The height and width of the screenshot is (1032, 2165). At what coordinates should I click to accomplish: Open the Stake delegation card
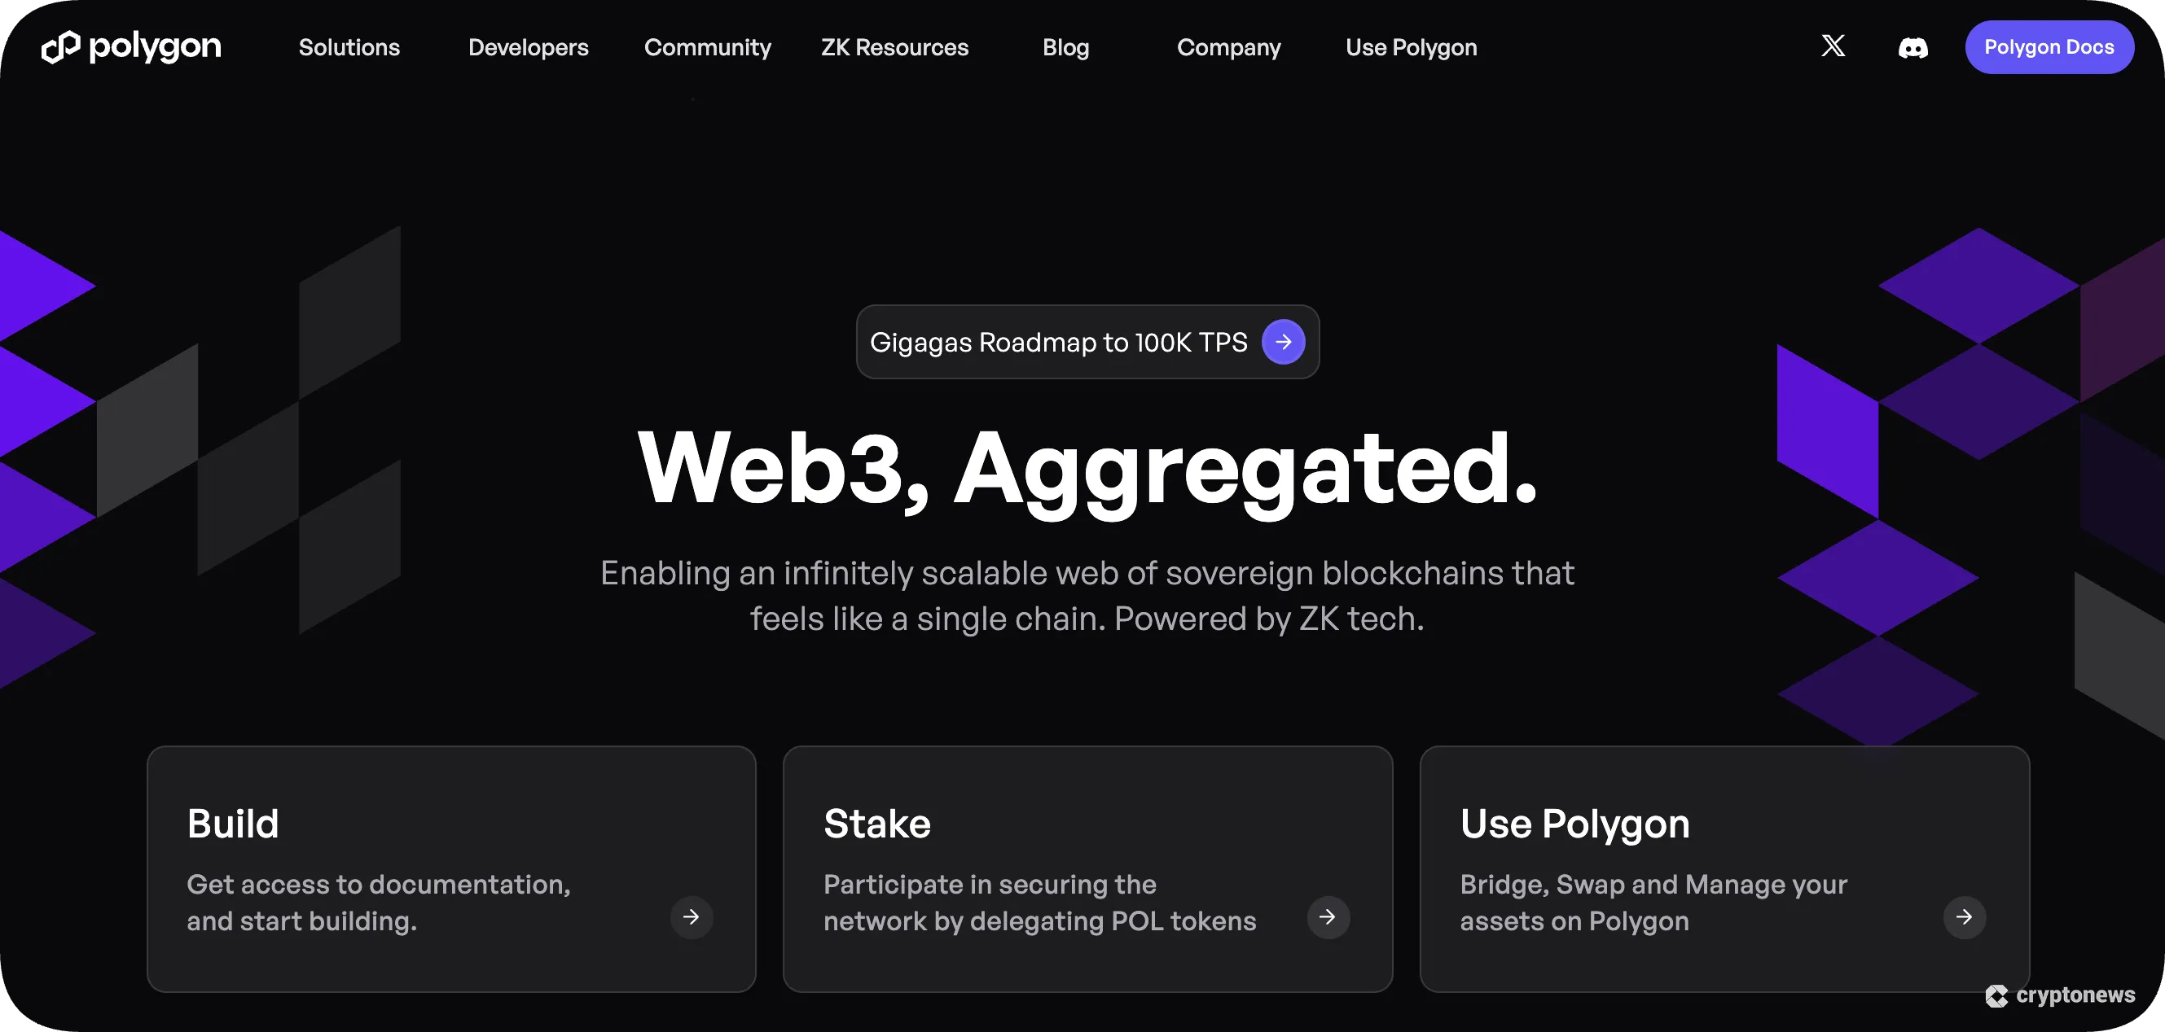click(x=1087, y=869)
